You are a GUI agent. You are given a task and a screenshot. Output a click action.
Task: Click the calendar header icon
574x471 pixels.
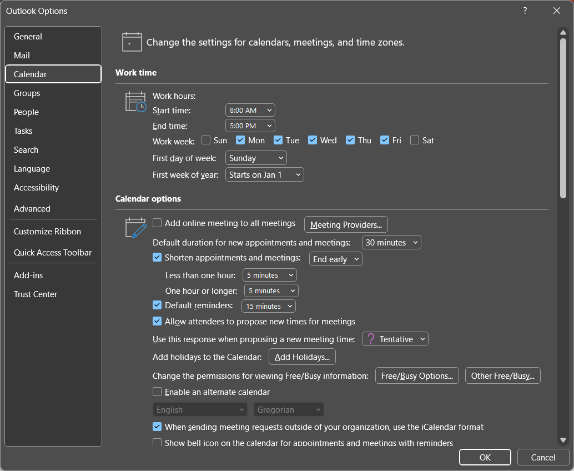132,42
